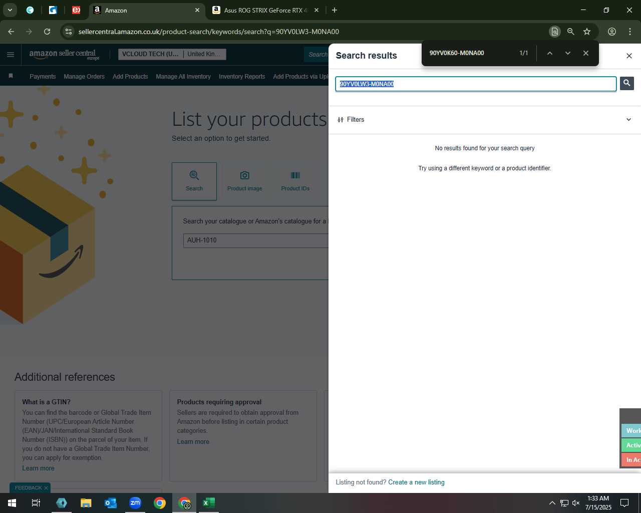Bookmark this page with the star icon
641x513 pixels.
point(587,32)
